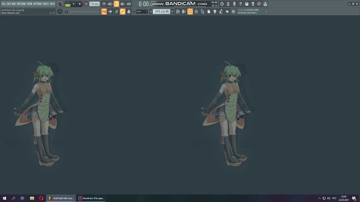The height and width of the screenshot is (202, 360).
Task: Toggle the metronome
Action: 104,4
